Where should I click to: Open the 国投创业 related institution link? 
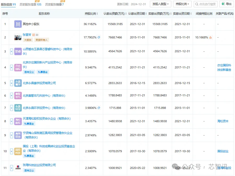[223, 151]
